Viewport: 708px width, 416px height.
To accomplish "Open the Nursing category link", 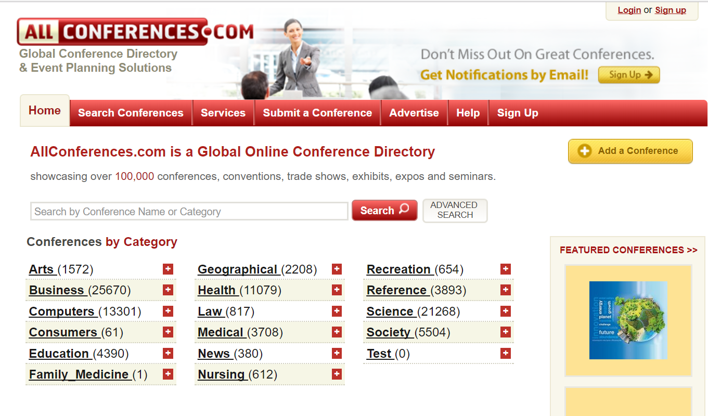I will (x=222, y=374).
